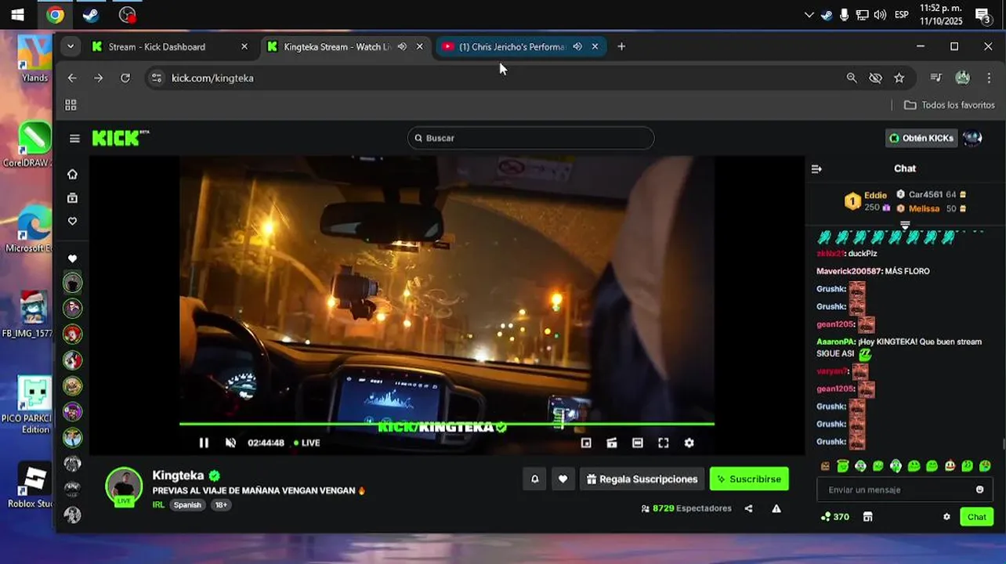Open chat settings gear
The image size is (1006, 564).
coord(946,517)
